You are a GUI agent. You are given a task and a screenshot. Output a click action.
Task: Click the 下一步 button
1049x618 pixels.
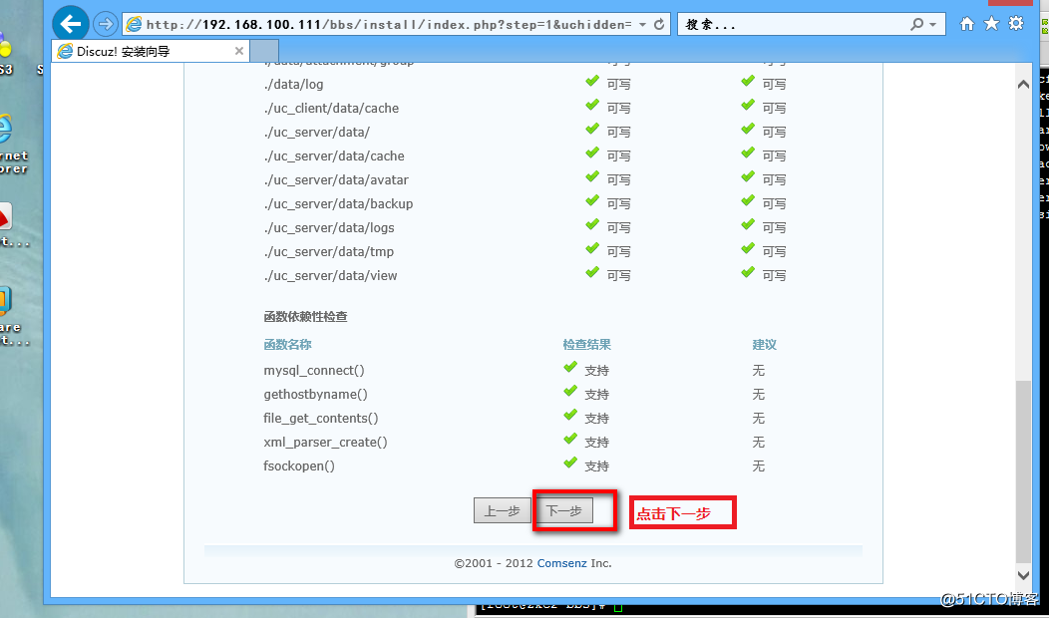tap(564, 511)
